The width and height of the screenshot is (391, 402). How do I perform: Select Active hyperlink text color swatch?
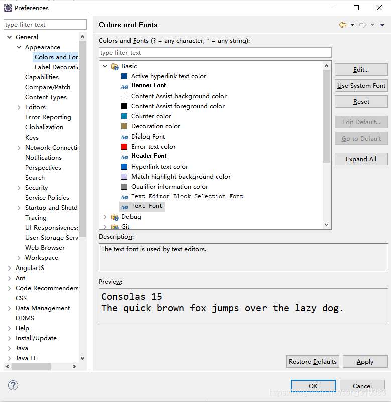(124, 76)
